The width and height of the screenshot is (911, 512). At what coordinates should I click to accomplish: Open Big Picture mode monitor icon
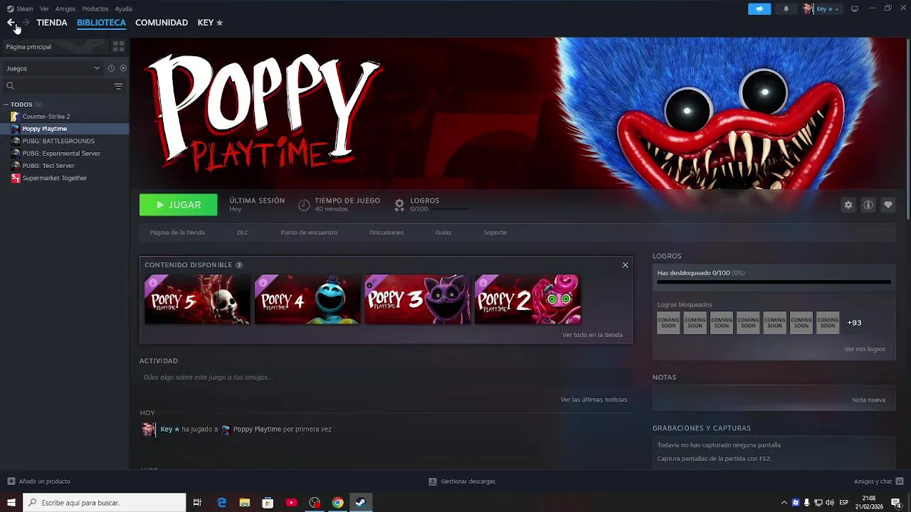tap(855, 9)
